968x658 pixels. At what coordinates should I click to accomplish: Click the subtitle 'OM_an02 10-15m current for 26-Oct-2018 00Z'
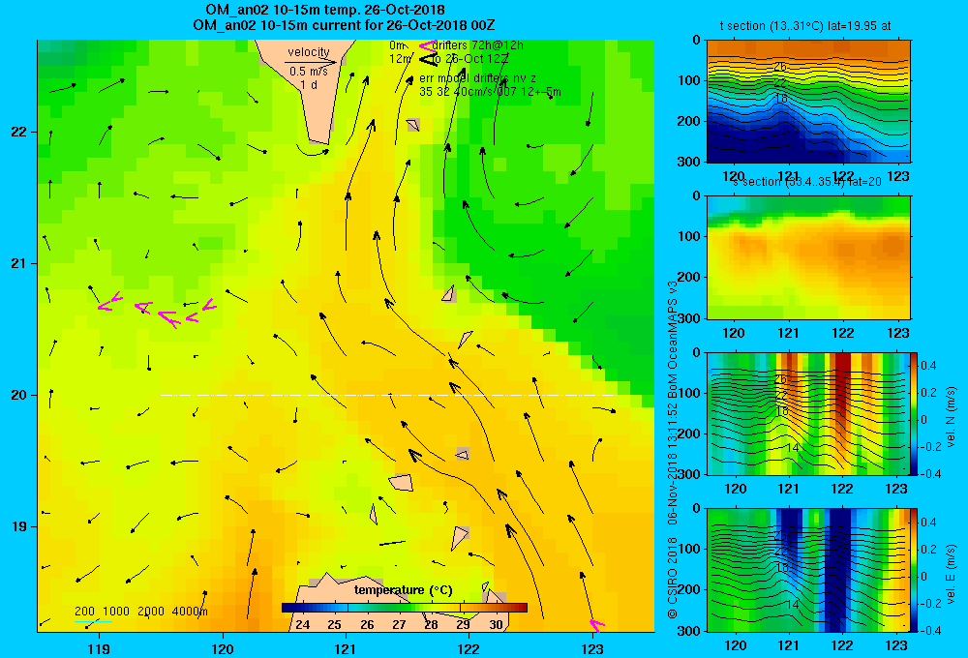point(344,25)
